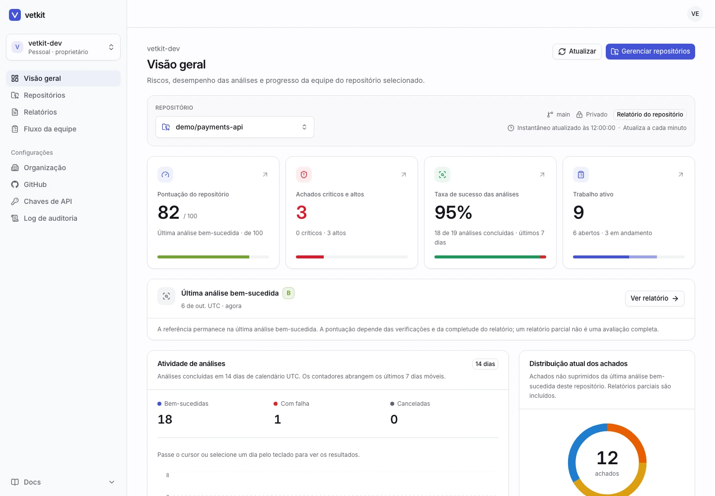The image size is (715, 496).
Task: Click the 14 dias period badge
Action: (485, 364)
